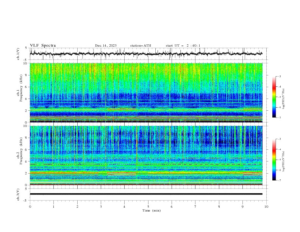The image size is (300, 232).
Task: Click tick label "4" on the Time axis
Action: tap(125, 207)
